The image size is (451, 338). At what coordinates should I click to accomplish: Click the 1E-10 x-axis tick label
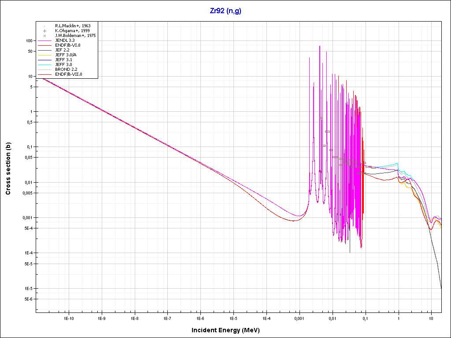pyautogui.click(x=68, y=318)
